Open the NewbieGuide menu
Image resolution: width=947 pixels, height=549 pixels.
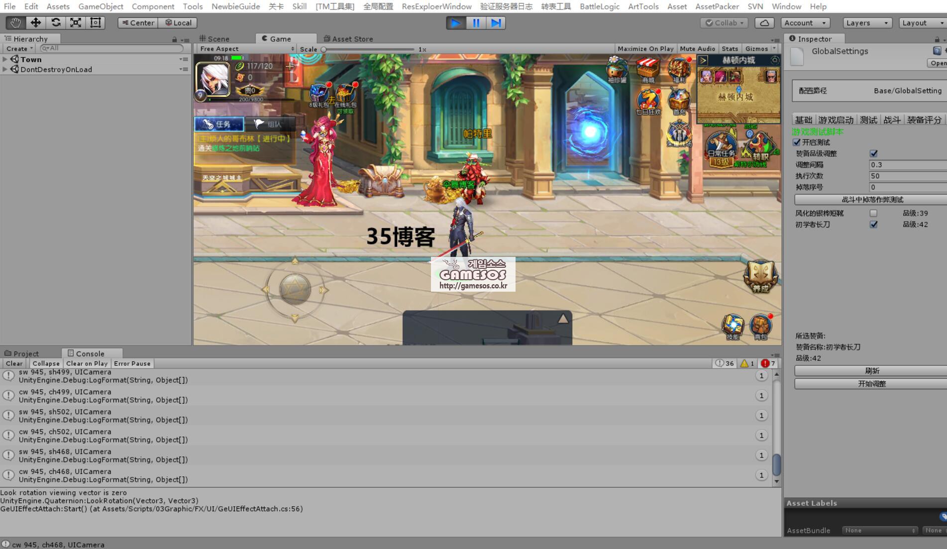pyautogui.click(x=235, y=6)
